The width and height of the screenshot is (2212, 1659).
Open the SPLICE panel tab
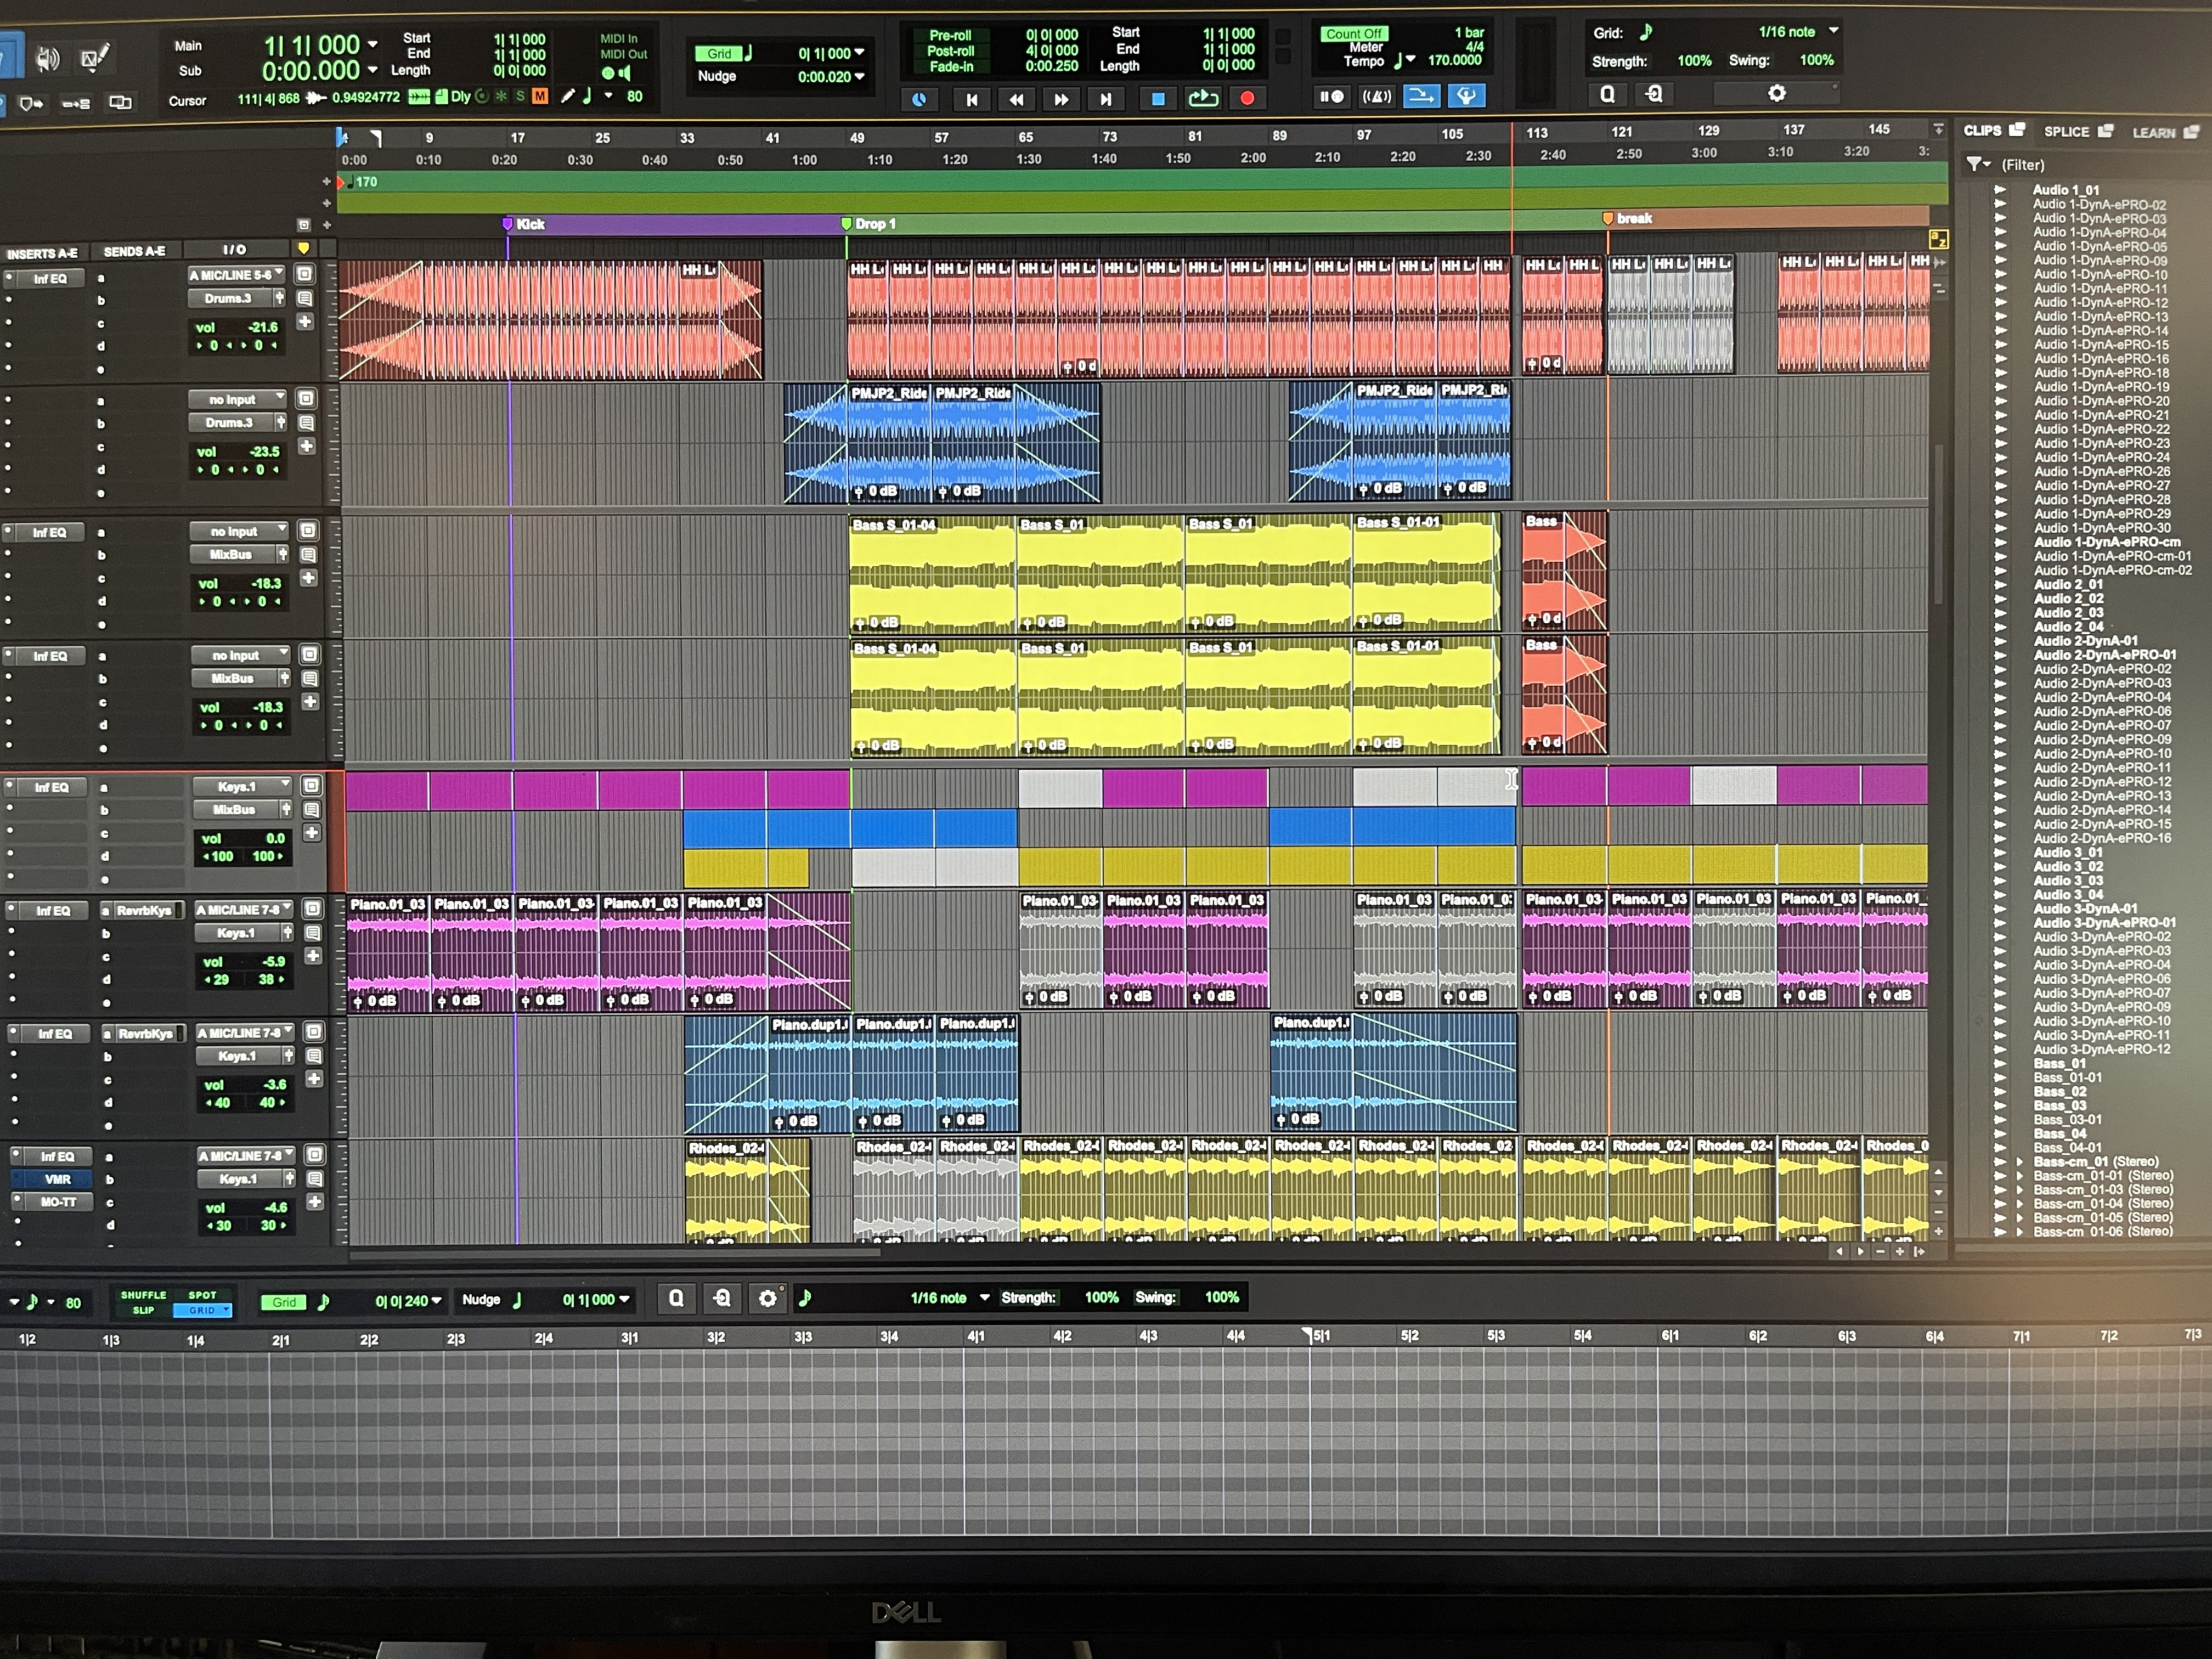[x=2078, y=131]
